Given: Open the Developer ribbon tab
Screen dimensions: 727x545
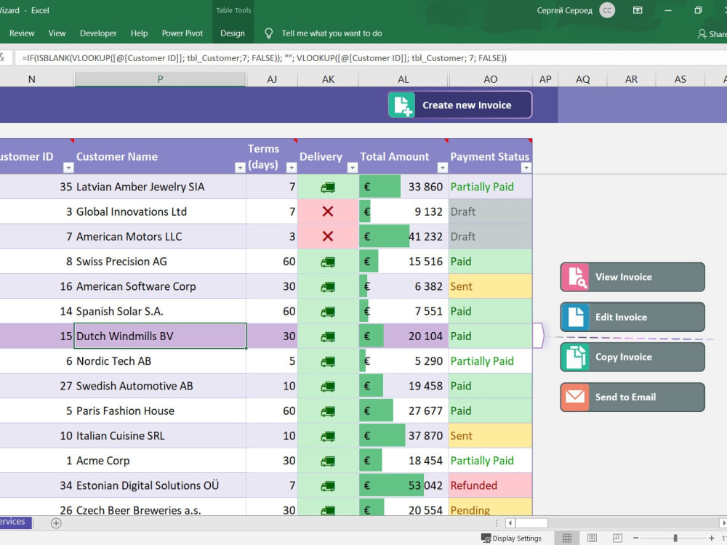Looking at the screenshot, I should pyautogui.click(x=98, y=33).
